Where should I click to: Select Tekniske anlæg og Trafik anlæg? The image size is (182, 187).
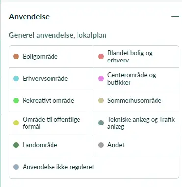141,123
